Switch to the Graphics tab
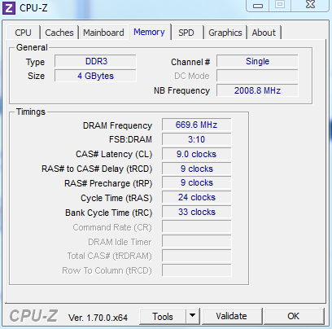This screenshot has height=329, width=332. point(225,33)
